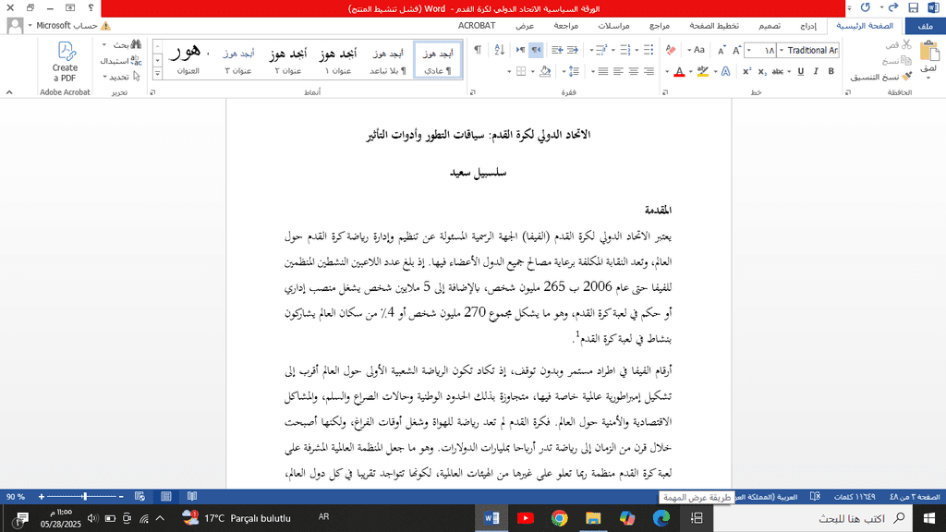Apply the بلا تباعد (No Spacing) style

(x=388, y=60)
